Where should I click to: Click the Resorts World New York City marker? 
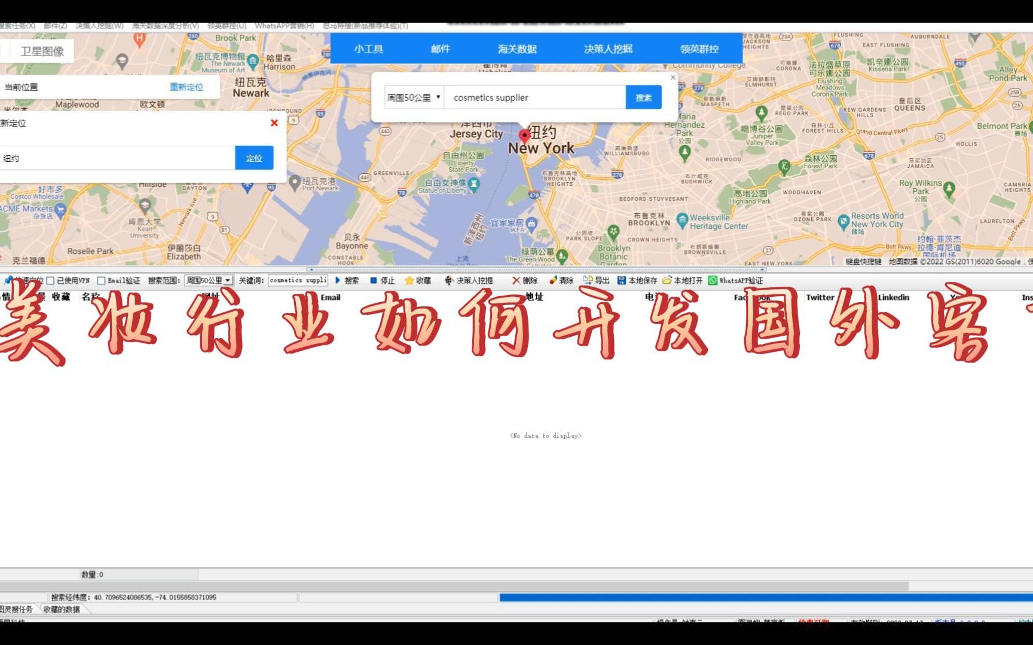[x=843, y=222]
